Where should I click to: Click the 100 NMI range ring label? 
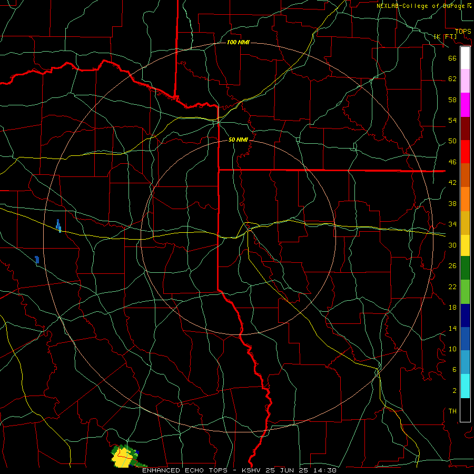(x=238, y=42)
